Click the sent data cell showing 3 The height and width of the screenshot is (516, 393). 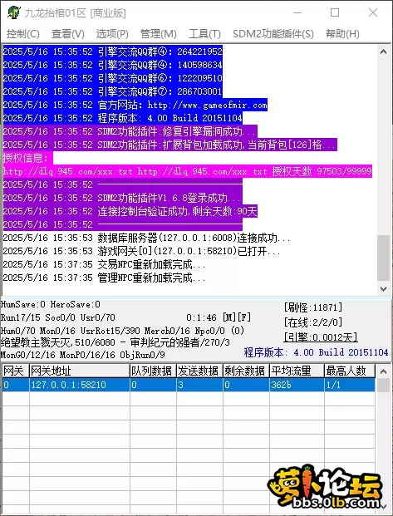tap(199, 385)
